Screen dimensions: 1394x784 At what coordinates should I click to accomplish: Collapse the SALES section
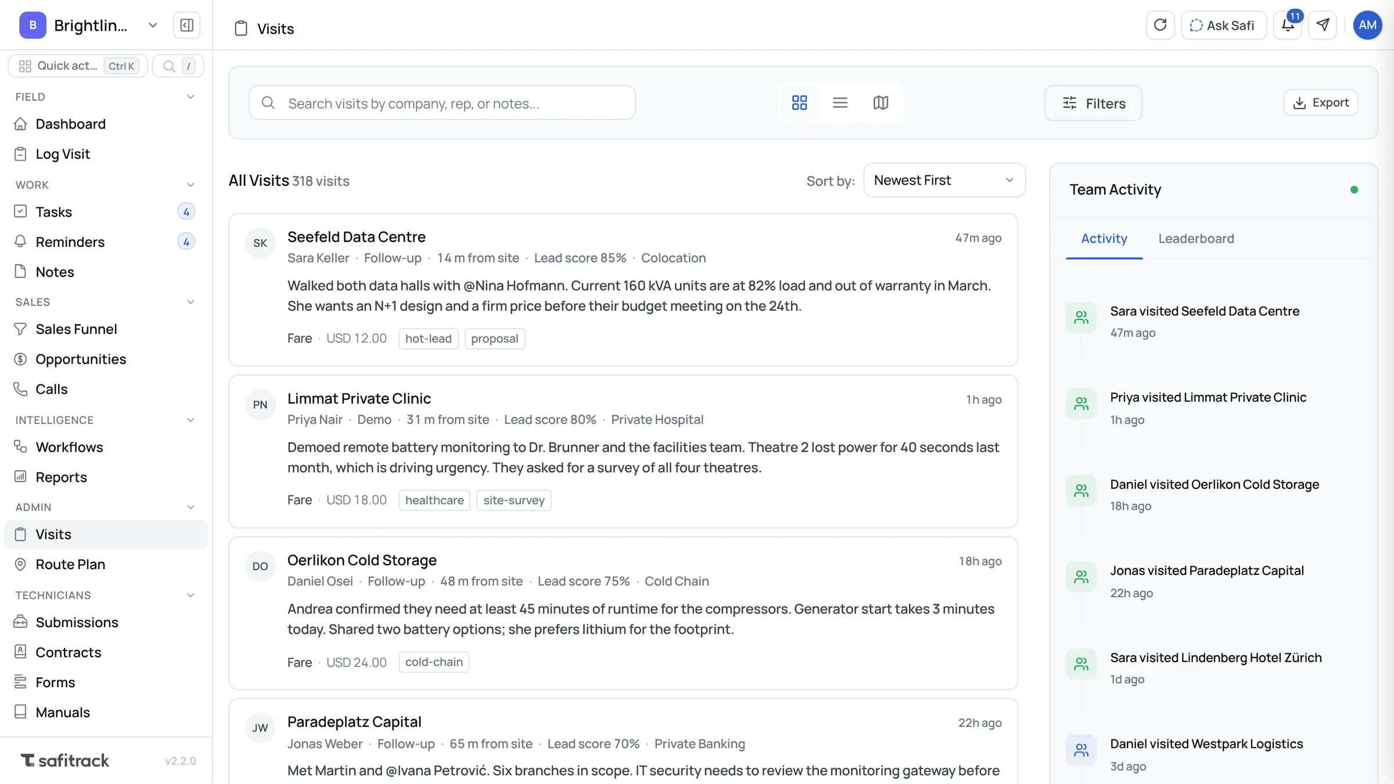click(x=191, y=302)
